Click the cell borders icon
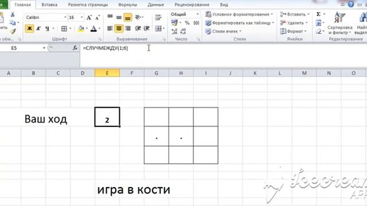This screenshot has width=367, height=206. pyautogui.click(x=64, y=29)
